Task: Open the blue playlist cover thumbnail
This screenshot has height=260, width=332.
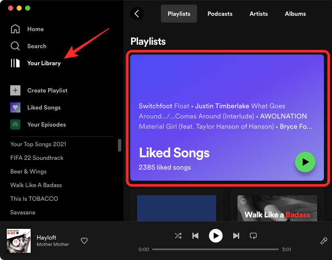Action: (x=177, y=208)
